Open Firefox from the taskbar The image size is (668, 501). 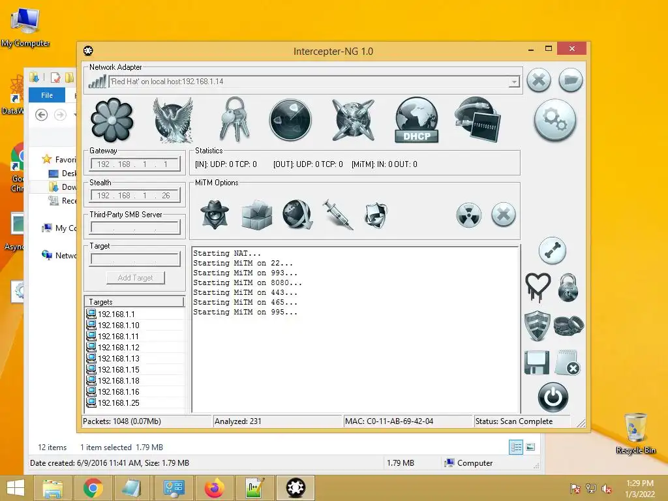(214, 488)
